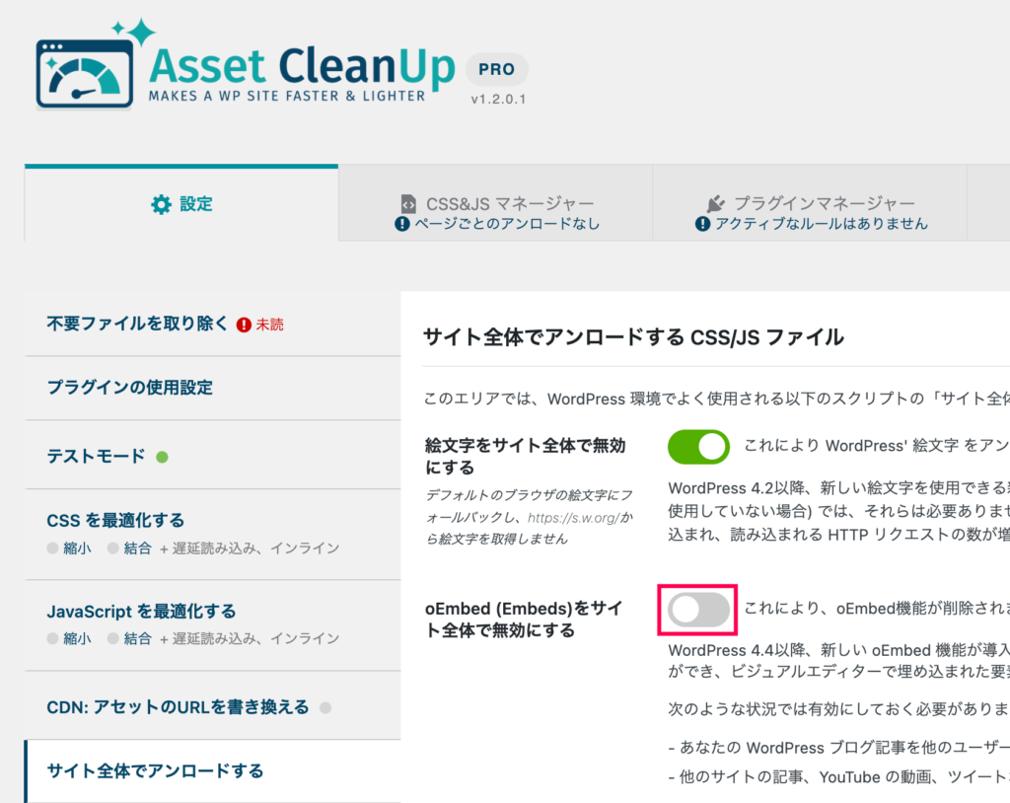Click the green status dot beside テストモード
1010x803 pixels.
coord(163,457)
